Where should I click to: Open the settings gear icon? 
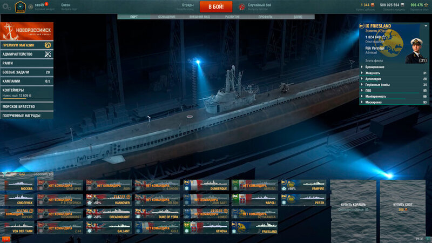(6, 6)
